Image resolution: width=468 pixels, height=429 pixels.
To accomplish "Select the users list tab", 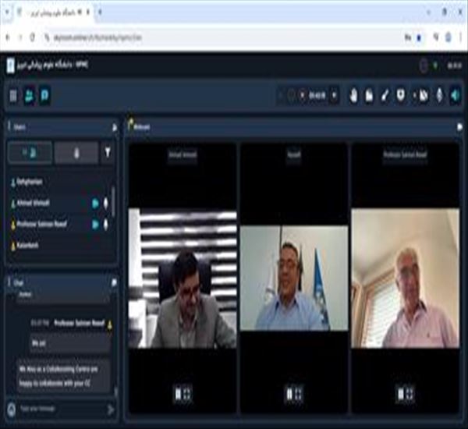I will [x=30, y=153].
